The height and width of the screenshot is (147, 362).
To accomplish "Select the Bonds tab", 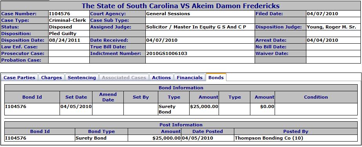I will coord(216,78).
